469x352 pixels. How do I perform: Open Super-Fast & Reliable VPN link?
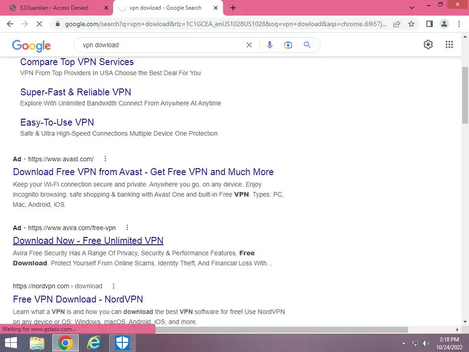pyautogui.click(x=76, y=92)
